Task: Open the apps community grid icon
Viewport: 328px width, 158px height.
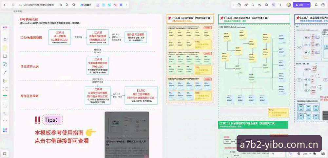Action: coord(5,130)
